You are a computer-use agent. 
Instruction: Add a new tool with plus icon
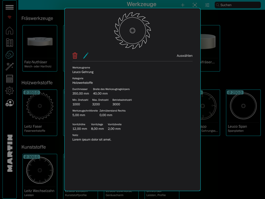183,5
